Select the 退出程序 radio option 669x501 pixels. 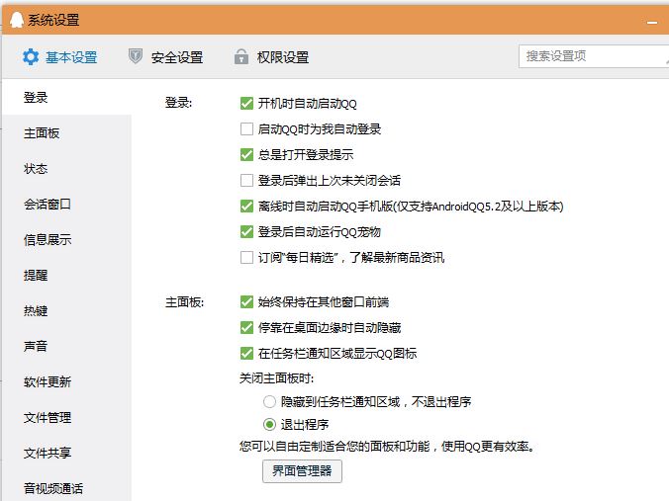coord(269,424)
